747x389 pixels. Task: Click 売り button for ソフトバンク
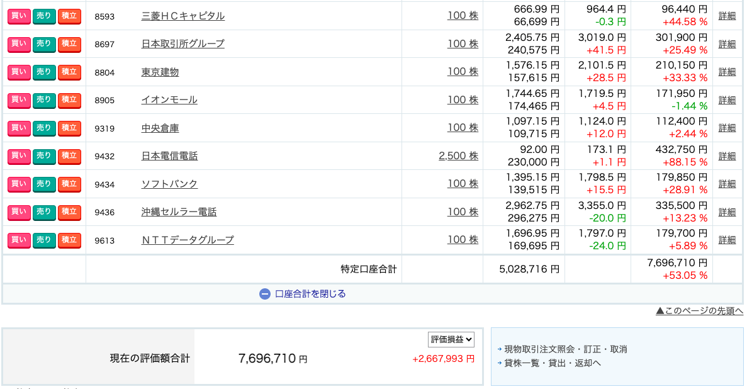click(x=44, y=184)
